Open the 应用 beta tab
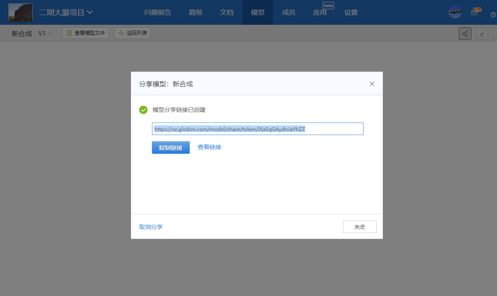497x296 pixels. [x=320, y=13]
